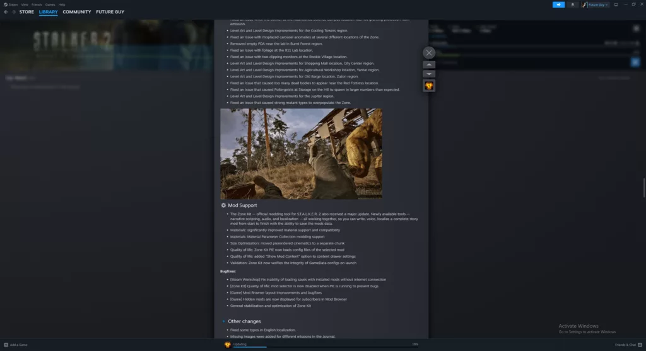Click the STALKER 2 game icon beside overlay

(x=429, y=86)
